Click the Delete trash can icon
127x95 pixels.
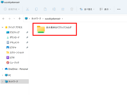(72, 9)
